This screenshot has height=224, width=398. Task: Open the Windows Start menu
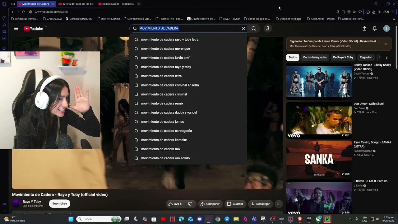[71, 219]
